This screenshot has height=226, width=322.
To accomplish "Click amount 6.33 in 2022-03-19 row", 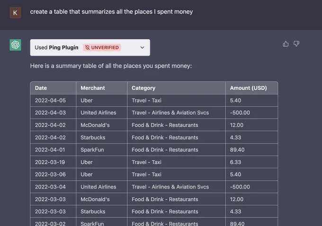I will click(235, 162).
